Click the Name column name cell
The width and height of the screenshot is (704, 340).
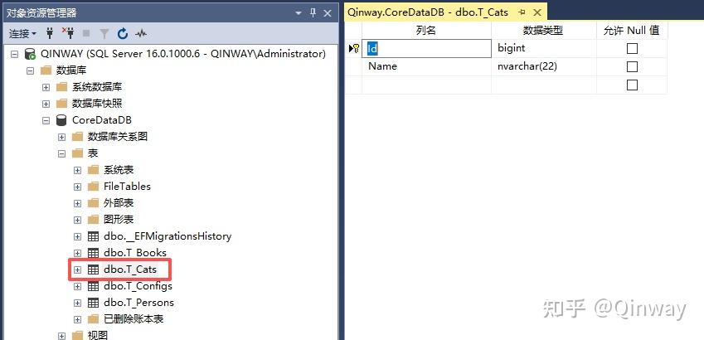click(x=426, y=66)
